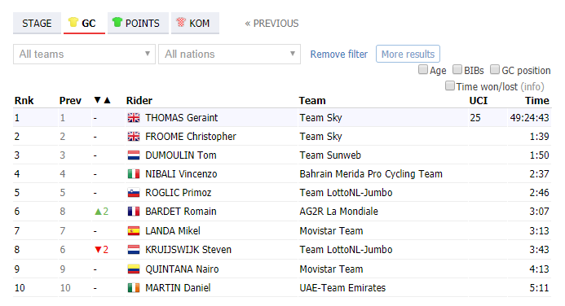Image resolution: width=565 pixels, height=306 pixels.
Task: Click the French flag beside BARDET Romain
Action: point(134,212)
